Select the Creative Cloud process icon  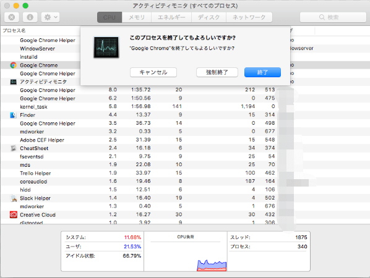13,214
